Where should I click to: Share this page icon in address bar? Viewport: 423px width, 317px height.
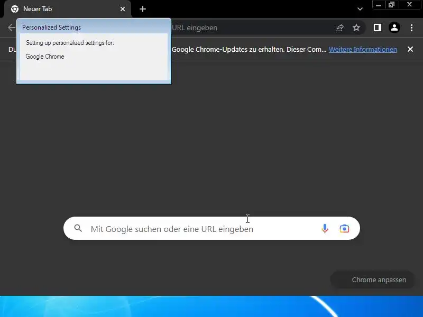339,27
